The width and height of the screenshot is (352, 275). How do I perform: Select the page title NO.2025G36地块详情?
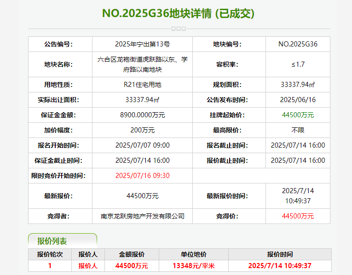[157, 13]
